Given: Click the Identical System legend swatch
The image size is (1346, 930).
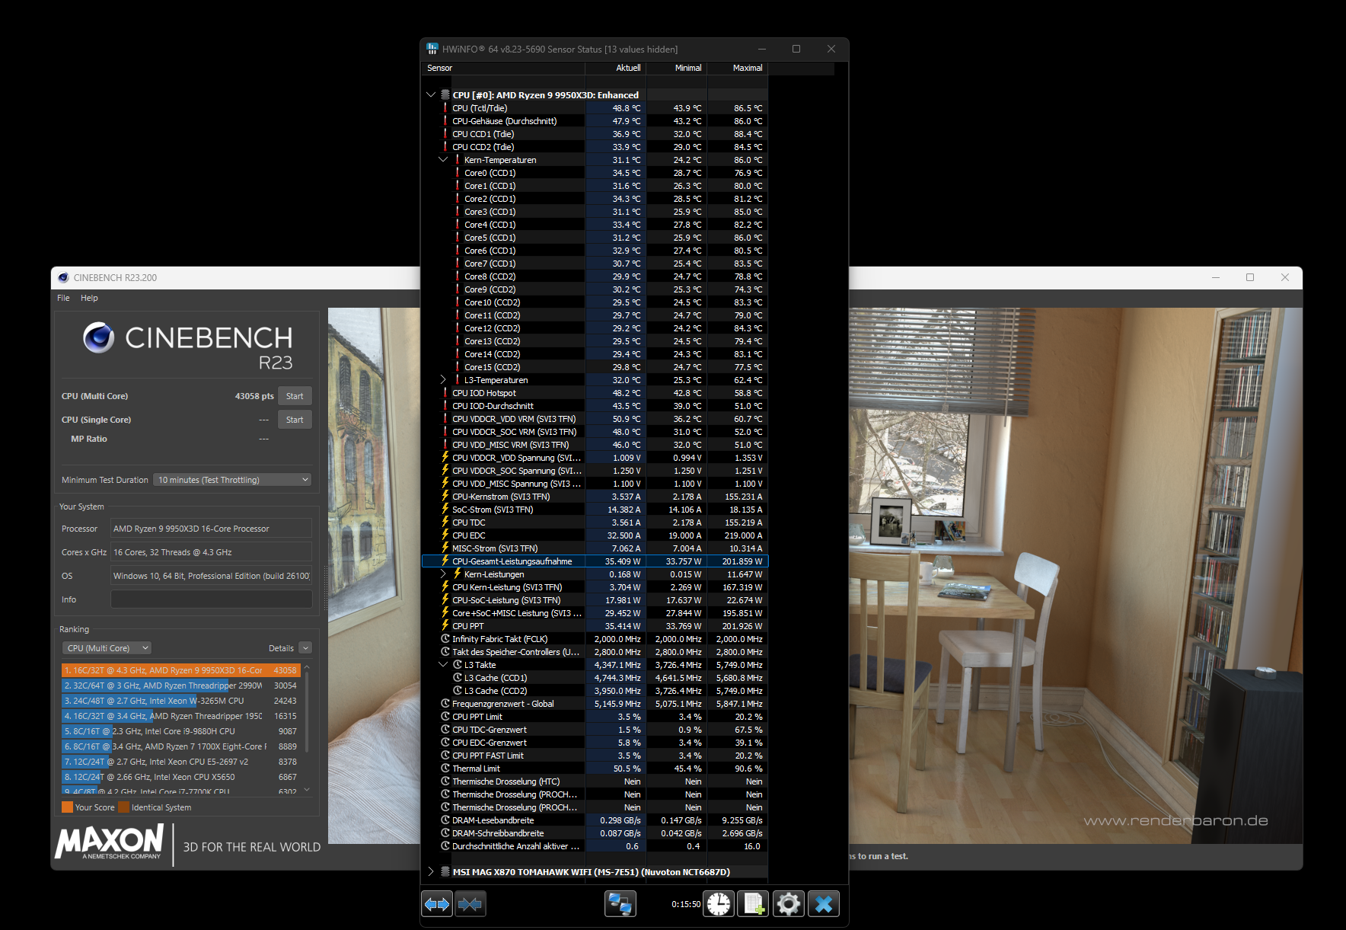Looking at the screenshot, I should pyautogui.click(x=123, y=807).
